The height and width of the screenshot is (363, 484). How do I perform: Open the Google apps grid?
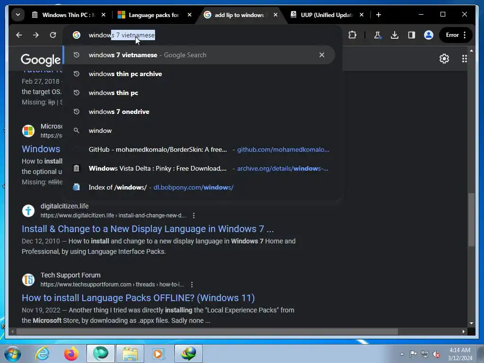tap(464, 59)
